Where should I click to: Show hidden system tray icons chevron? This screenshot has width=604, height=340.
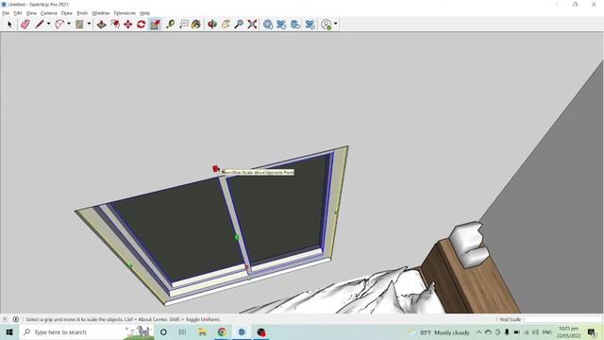click(x=478, y=331)
